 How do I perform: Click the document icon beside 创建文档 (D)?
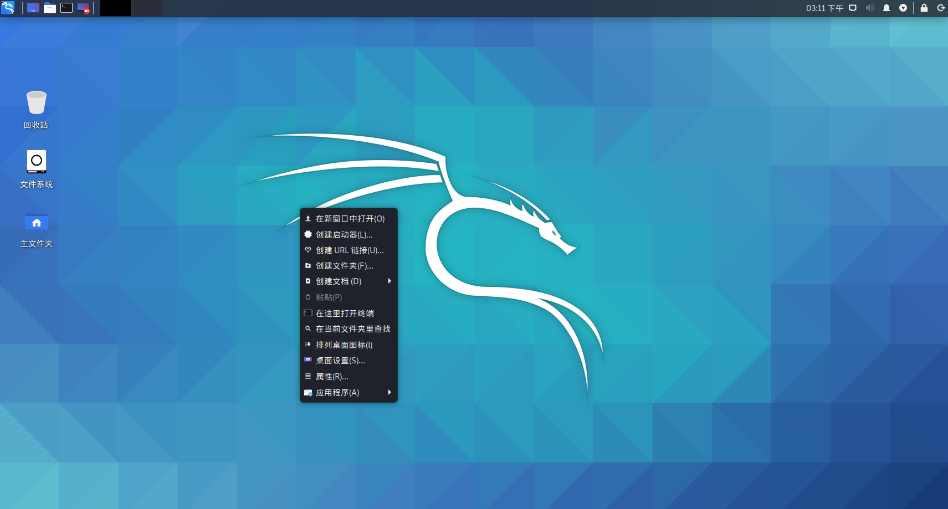pyautogui.click(x=308, y=281)
